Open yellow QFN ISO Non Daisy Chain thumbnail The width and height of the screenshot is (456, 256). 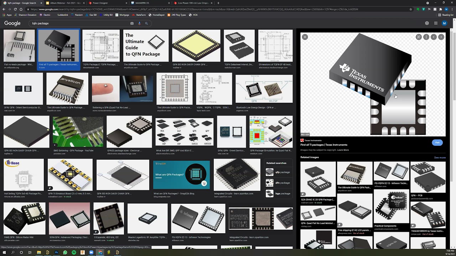tap(196, 46)
